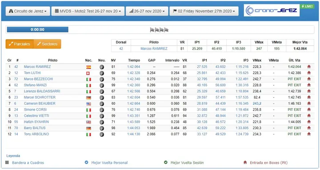
Task: Click the Italian flag for Marco BEZZECCHI
Action: coord(88,79)
